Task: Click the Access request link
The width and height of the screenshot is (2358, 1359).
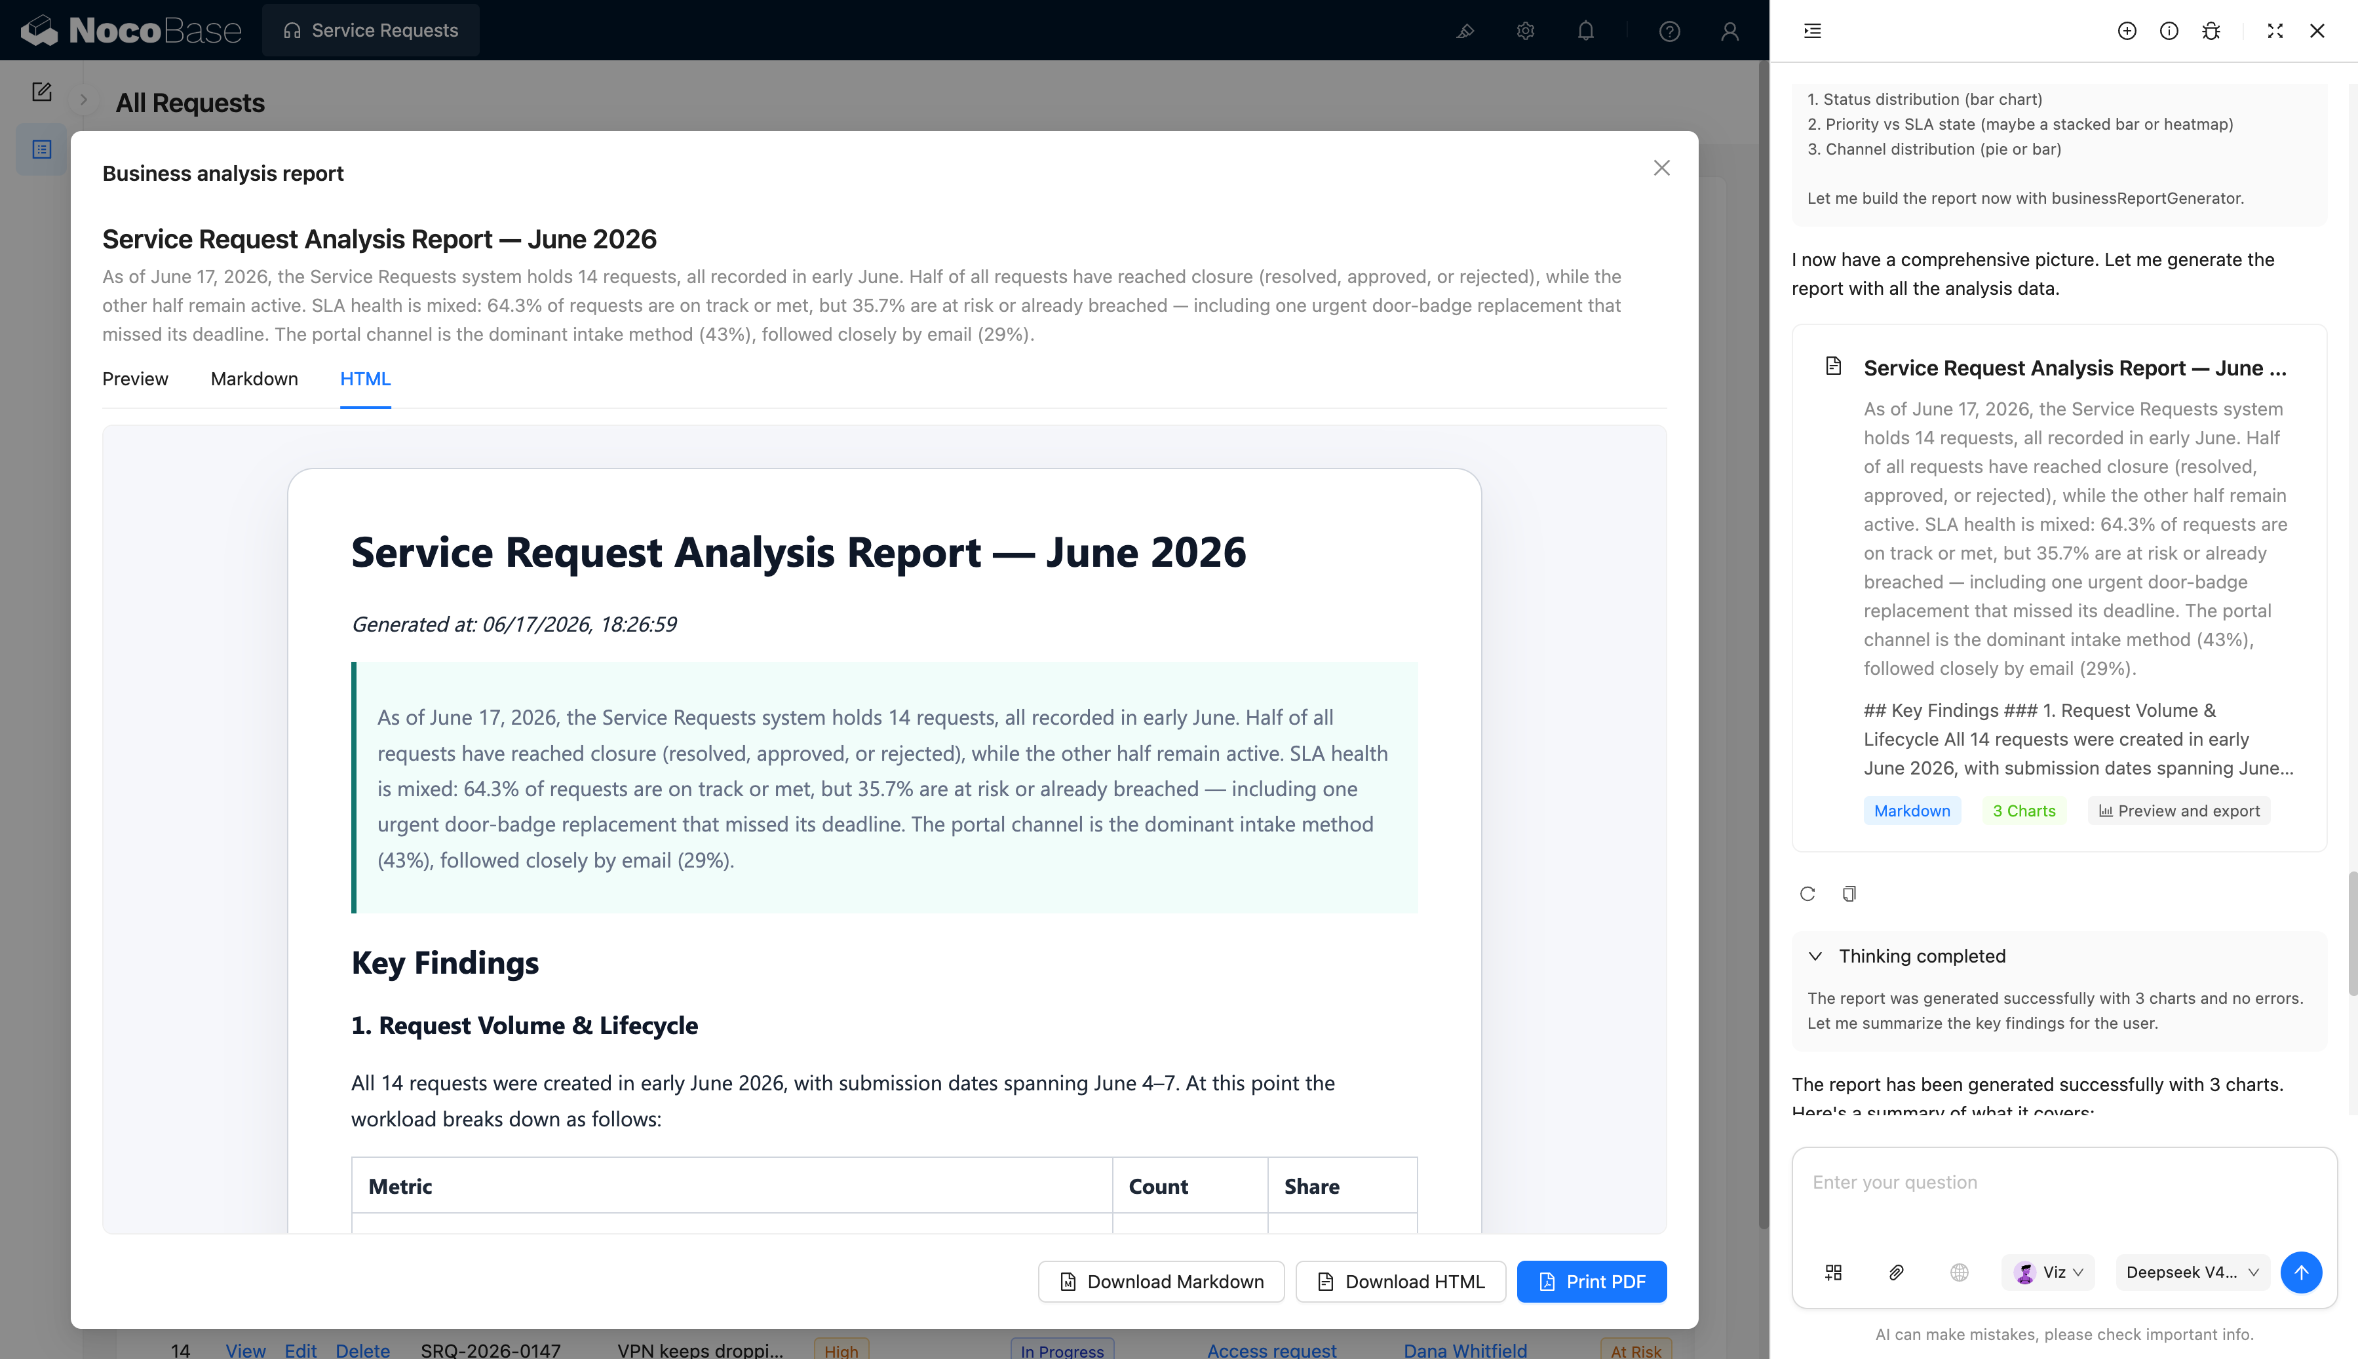Action: click(1271, 1350)
